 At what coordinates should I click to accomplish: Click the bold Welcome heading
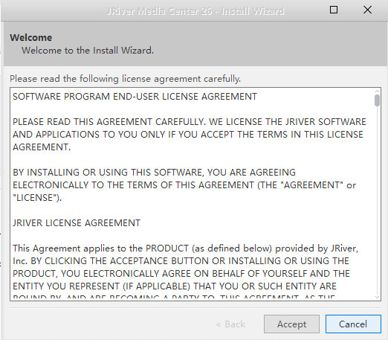(x=31, y=37)
